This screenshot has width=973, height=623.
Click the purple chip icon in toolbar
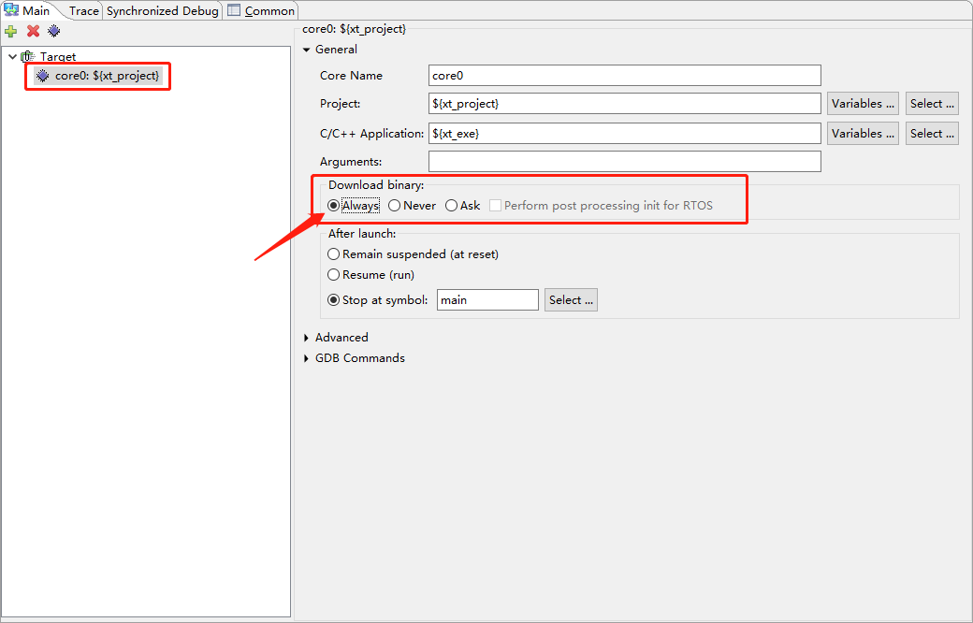54,31
